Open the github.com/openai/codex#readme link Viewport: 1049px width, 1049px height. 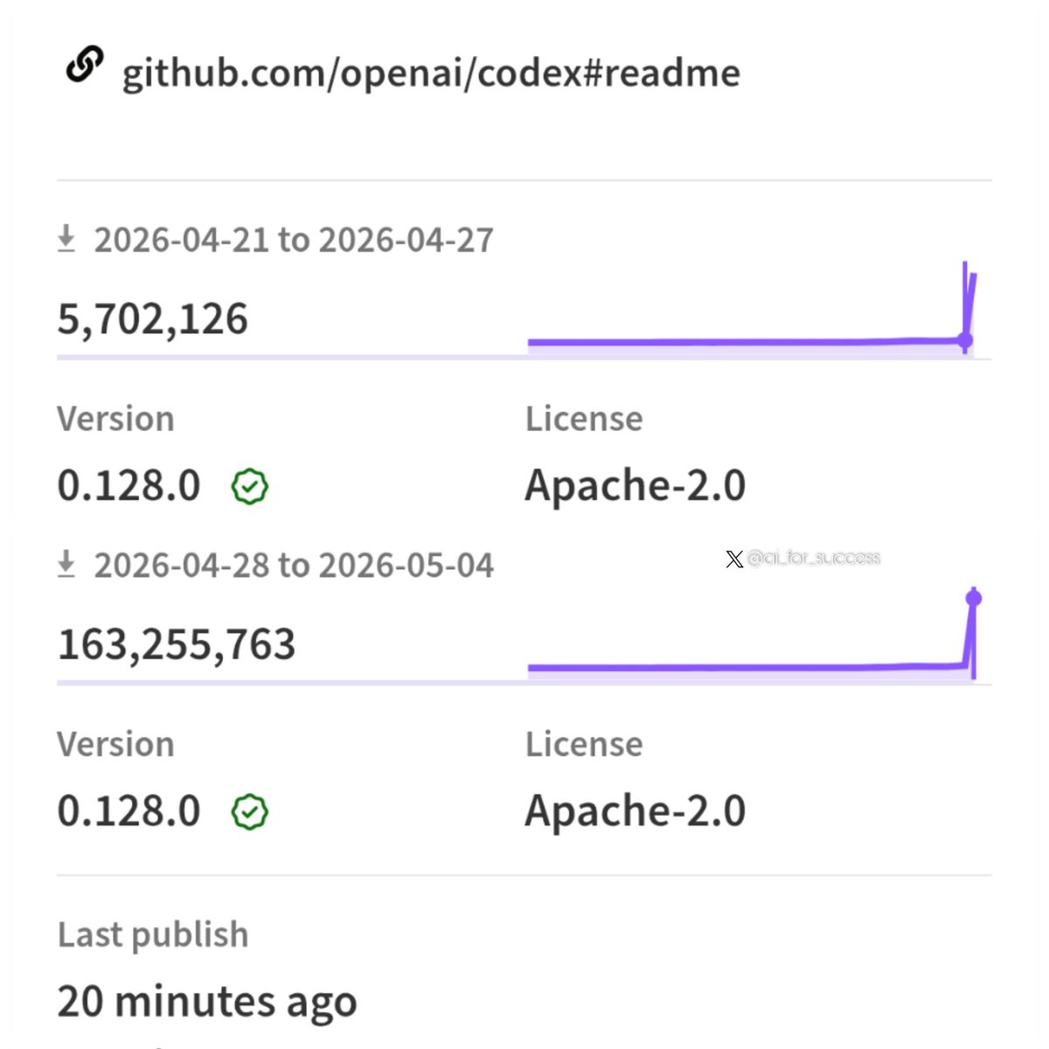pyautogui.click(x=431, y=73)
